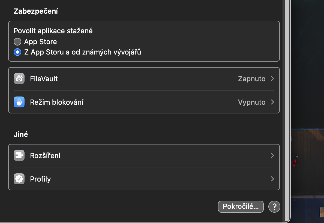324x223 pixels.
Task: Select the App Store and known developers radio button
Action: coord(17,52)
